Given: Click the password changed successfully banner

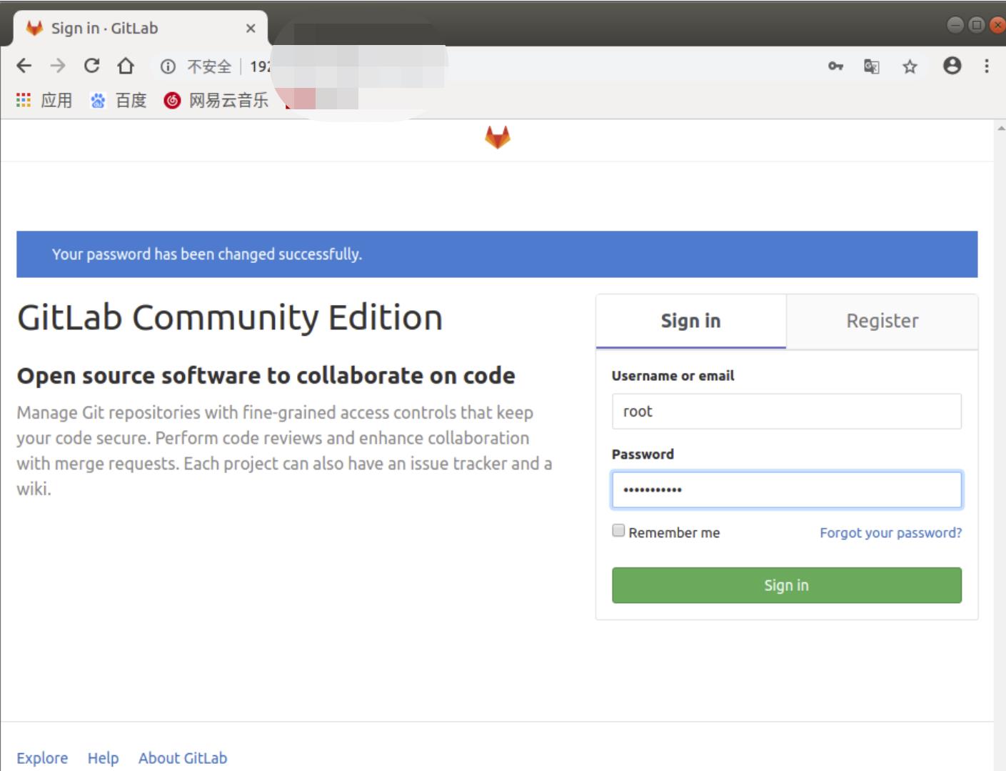Looking at the screenshot, I should point(497,254).
